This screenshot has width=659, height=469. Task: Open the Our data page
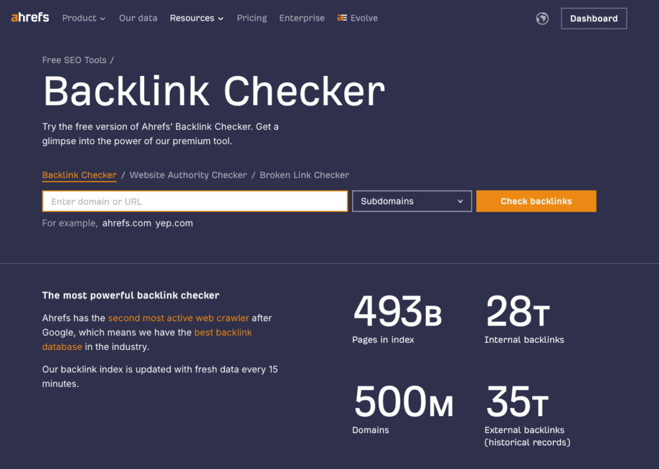138,18
